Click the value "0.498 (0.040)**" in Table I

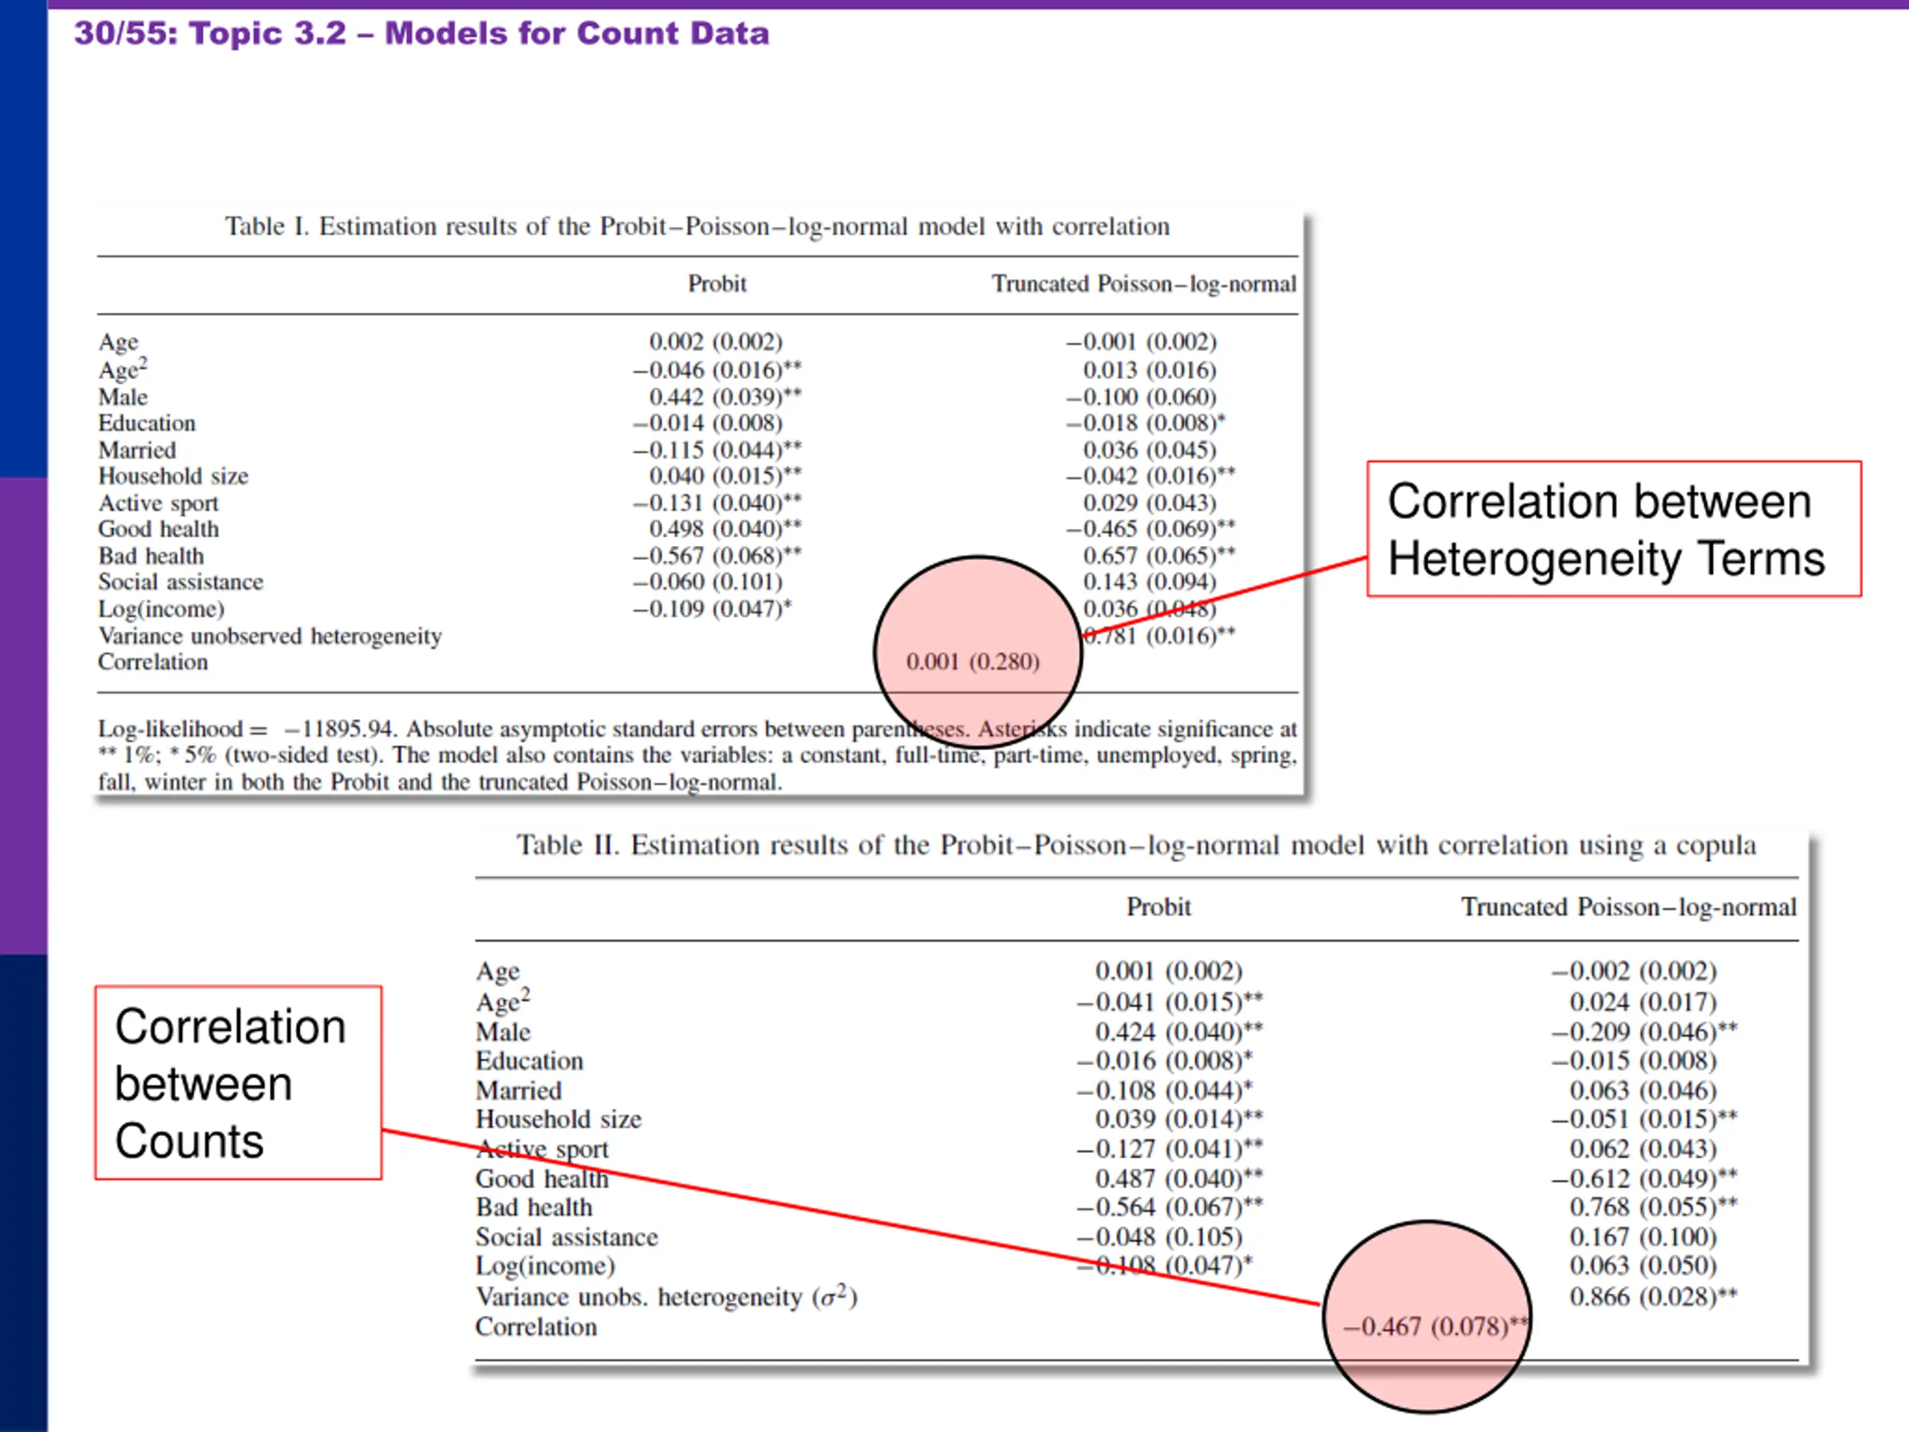(x=725, y=529)
